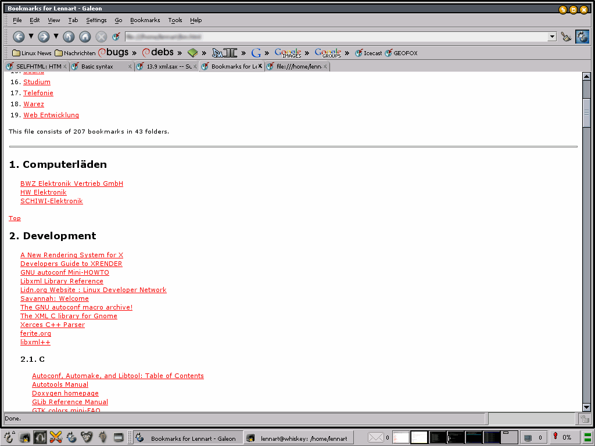Click the GNOME foot menu in panel
Screen dimensions: 595x446
pos(9,438)
